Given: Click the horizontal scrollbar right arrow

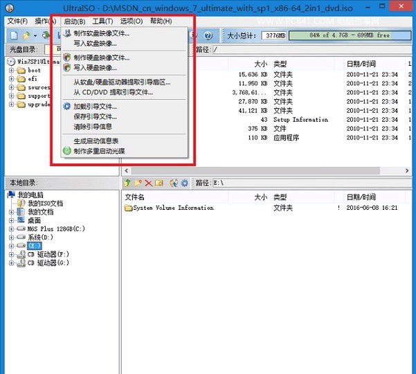Looking at the screenshot, I should click(407, 170).
